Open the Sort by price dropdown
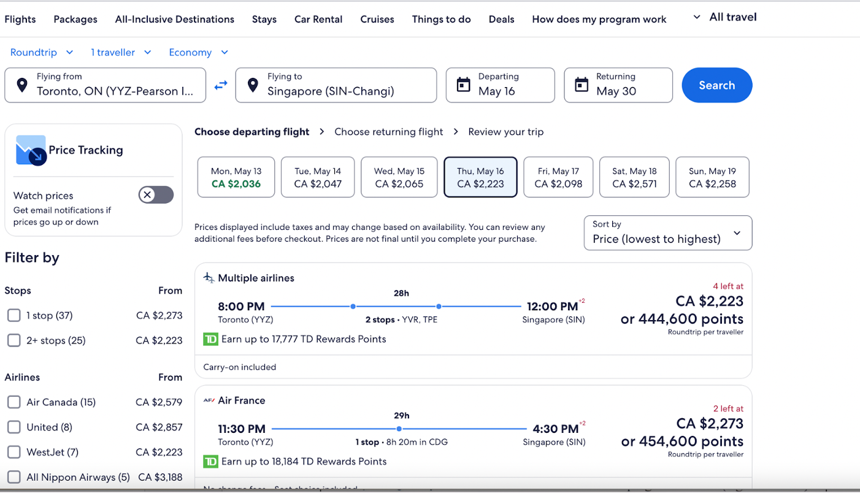The image size is (860, 493). pyautogui.click(x=667, y=233)
